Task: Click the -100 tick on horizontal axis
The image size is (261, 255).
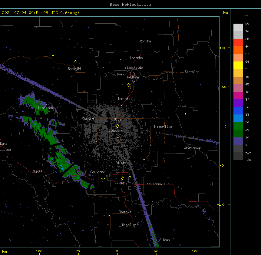Action: 38,251
